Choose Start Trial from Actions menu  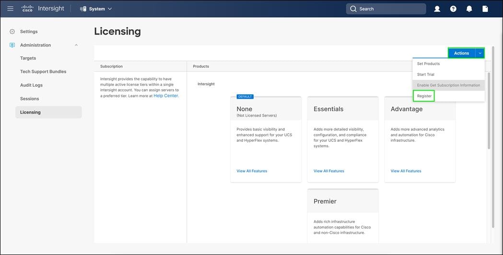point(448,74)
